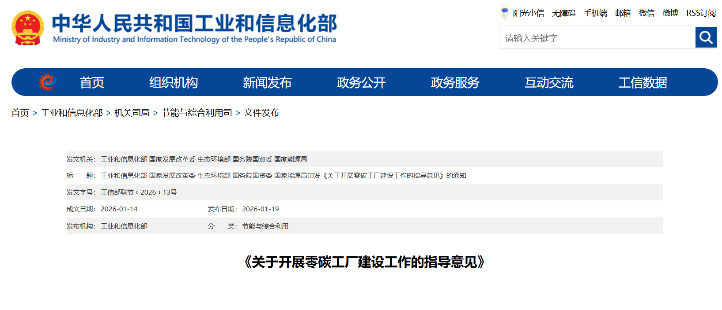Viewport: 722px width, 310px height.
Task: Click 节能与综合利用司 in the breadcrumb
Action: click(197, 113)
